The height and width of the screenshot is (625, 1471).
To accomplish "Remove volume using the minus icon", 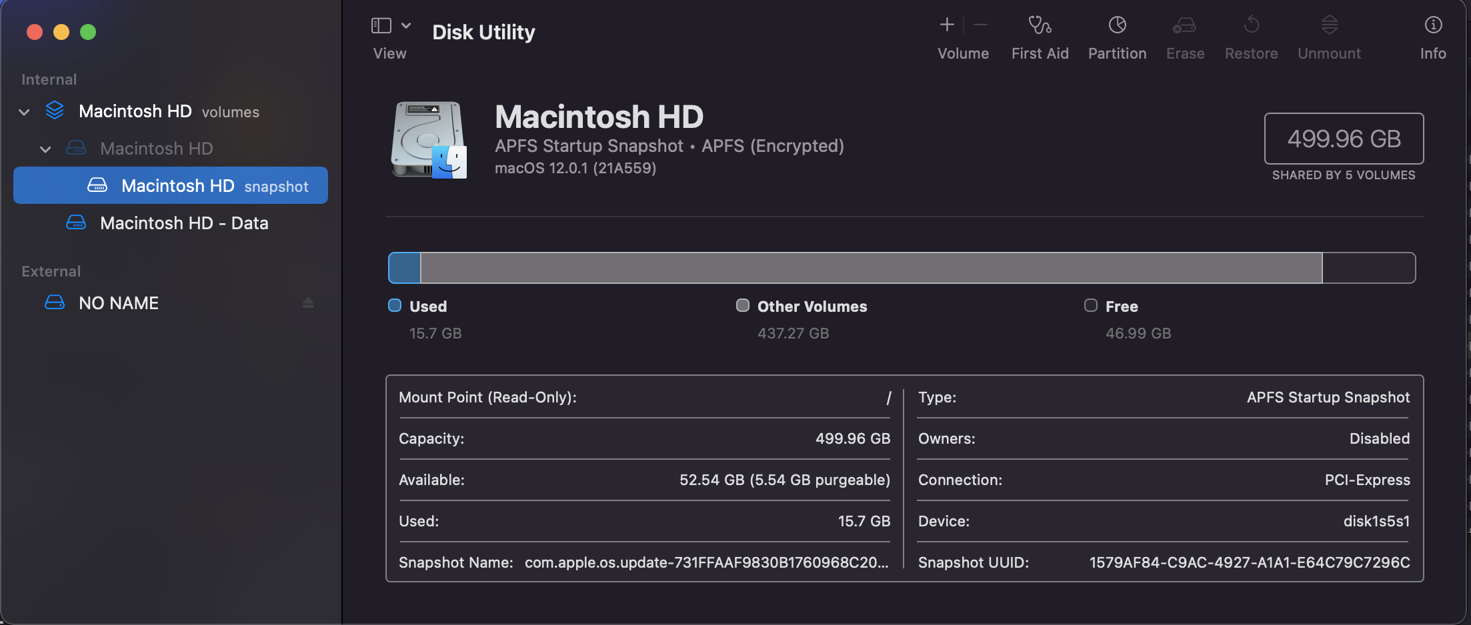I will (x=980, y=25).
